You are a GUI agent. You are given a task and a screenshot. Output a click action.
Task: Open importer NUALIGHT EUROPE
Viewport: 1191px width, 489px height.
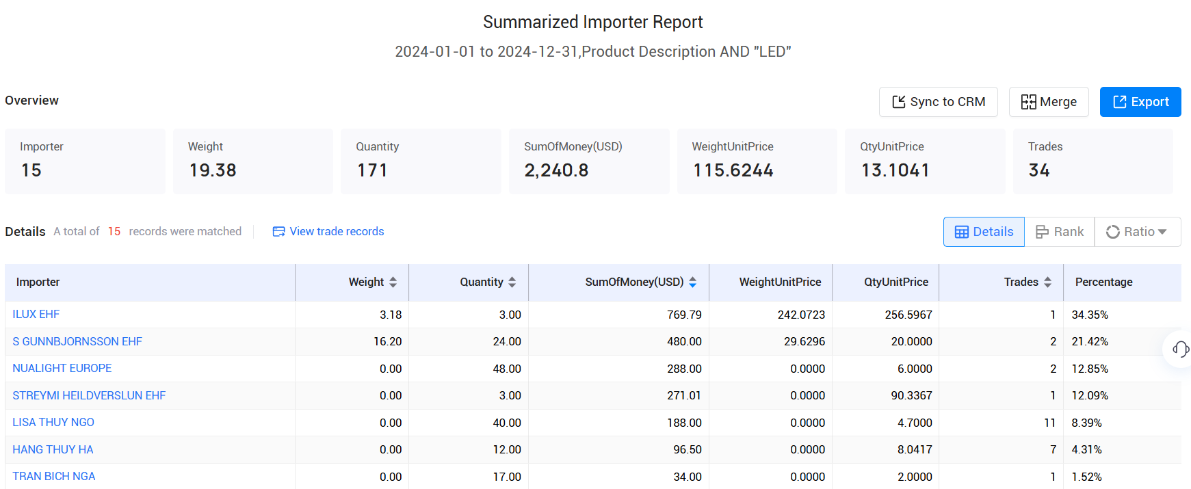click(62, 369)
